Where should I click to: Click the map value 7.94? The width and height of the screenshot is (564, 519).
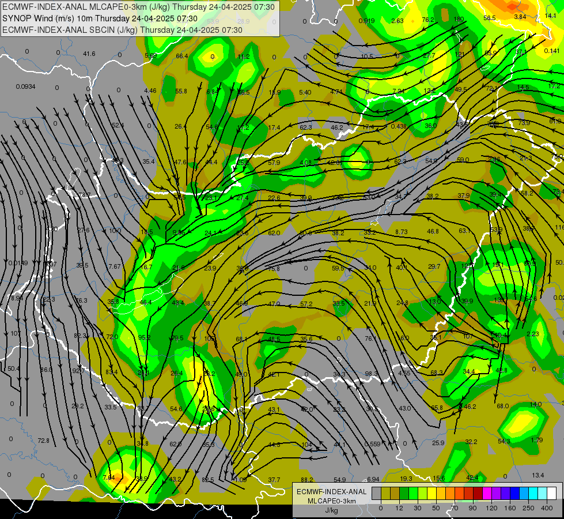[109, 478]
